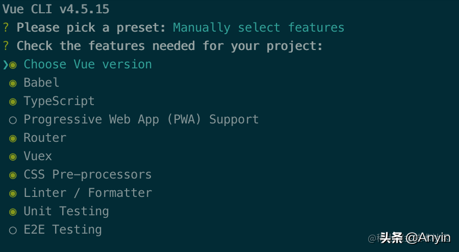Enable the Progressive Web App (PWA) Support circle
Image resolution: width=459 pixels, height=252 pixels.
[13, 120]
